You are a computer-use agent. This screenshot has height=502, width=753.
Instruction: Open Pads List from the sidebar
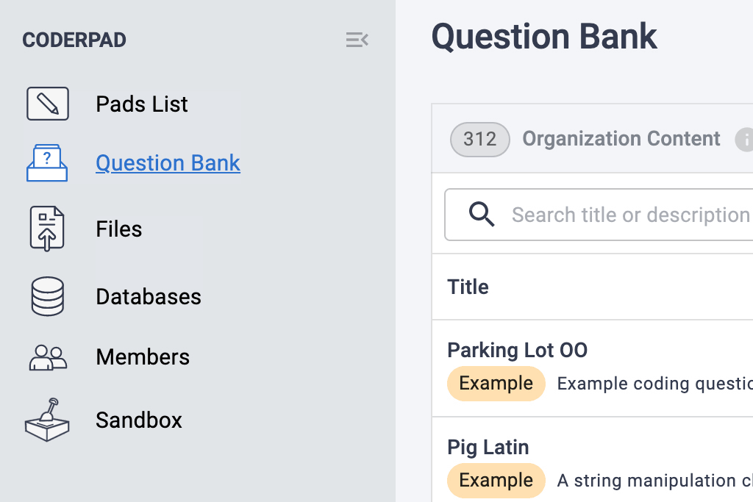coord(142,104)
